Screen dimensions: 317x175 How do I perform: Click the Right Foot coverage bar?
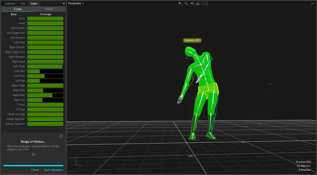[45, 95]
